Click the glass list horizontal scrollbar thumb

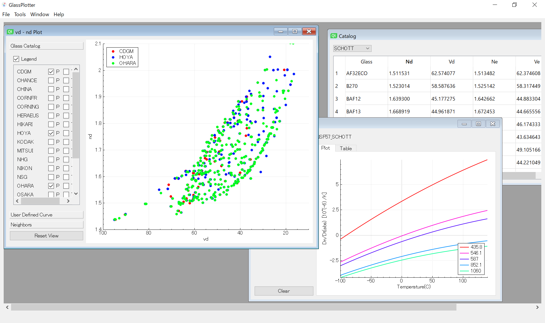[40, 201]
